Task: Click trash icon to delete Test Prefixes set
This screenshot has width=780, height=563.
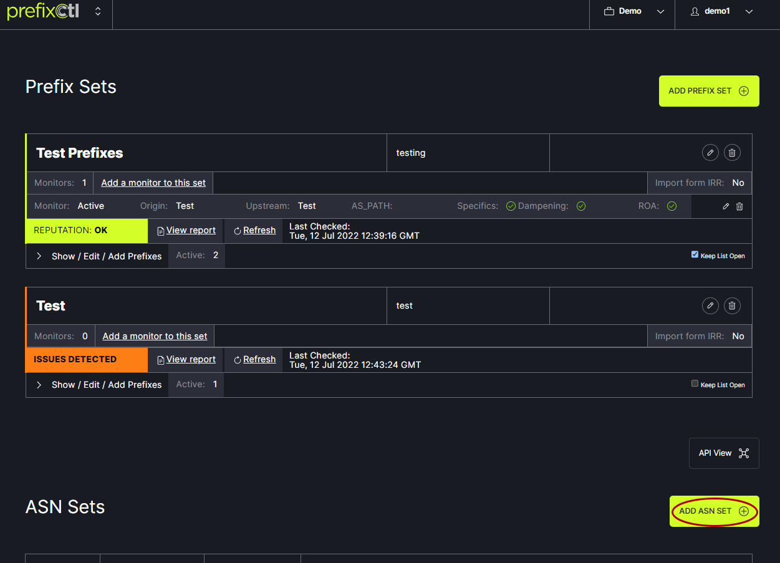Action: [732, 153]
